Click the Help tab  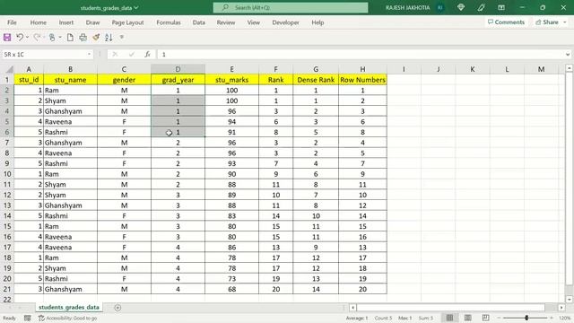[317, 22]
